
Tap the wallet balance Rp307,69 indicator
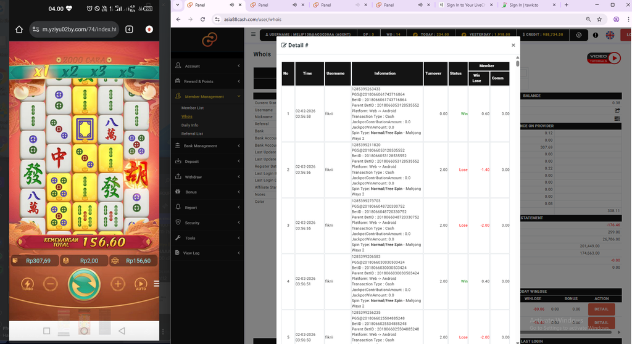35,261
